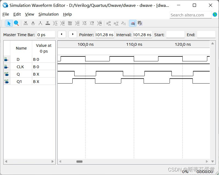Click the output pin icon for Q1
Image resolution: width=219 pixels, height=175 pixels.
pyautogui.click(x=6, y=81)
